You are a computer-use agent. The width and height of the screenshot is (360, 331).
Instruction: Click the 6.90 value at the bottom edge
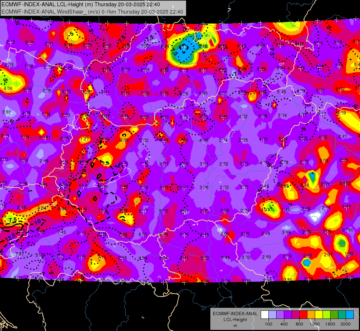coord(163,281)
